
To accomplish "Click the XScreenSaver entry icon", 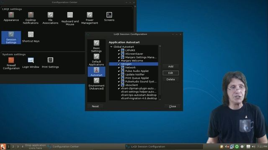I will click(x=123, y=54).
